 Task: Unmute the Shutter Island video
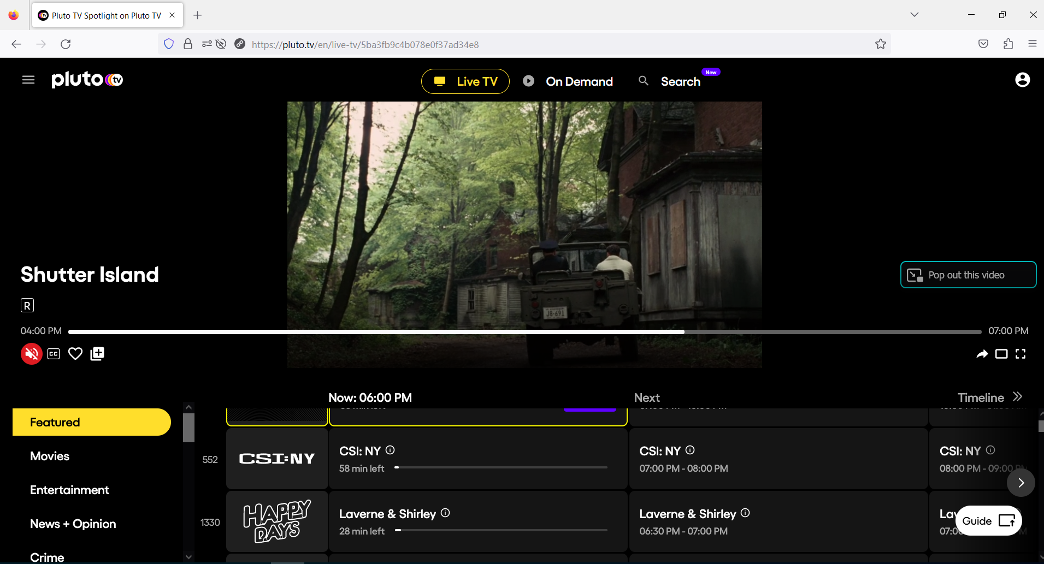click(31, 353)
